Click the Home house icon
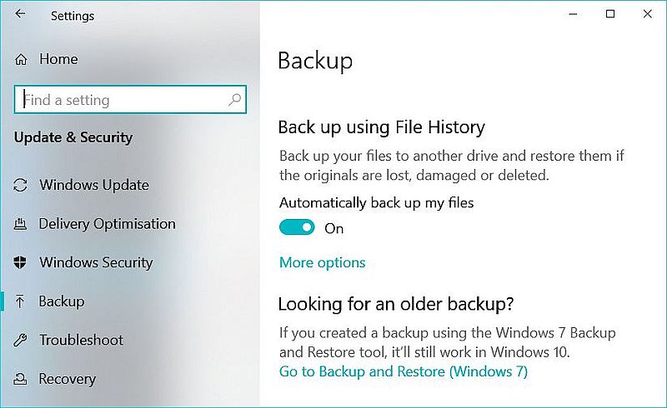The image size is (667, 408). 22,60
